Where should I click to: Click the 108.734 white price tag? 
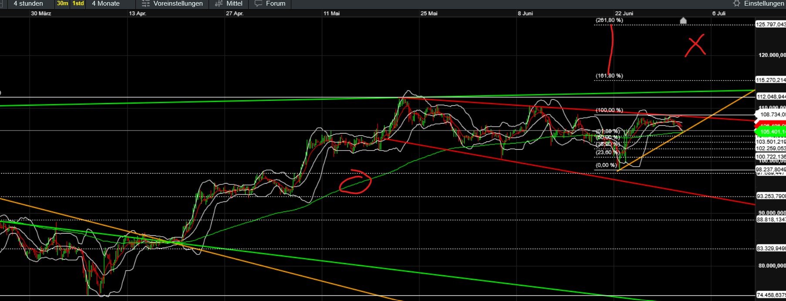point(771,114)
